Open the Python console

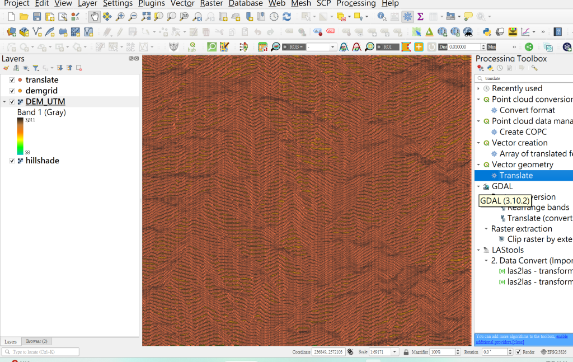[x=487, y=32]
